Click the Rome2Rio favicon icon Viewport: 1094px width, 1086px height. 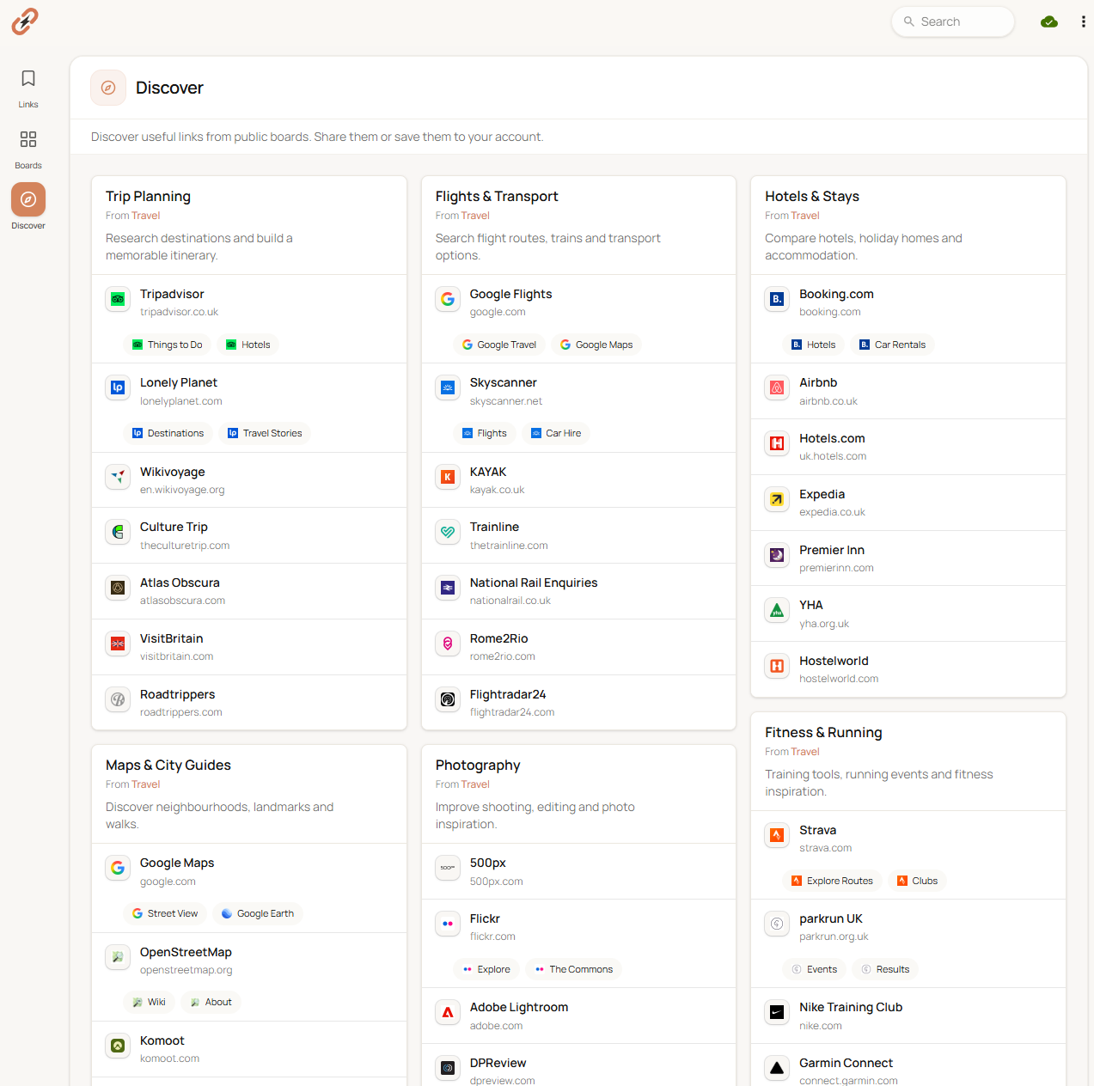pos(448,644)
